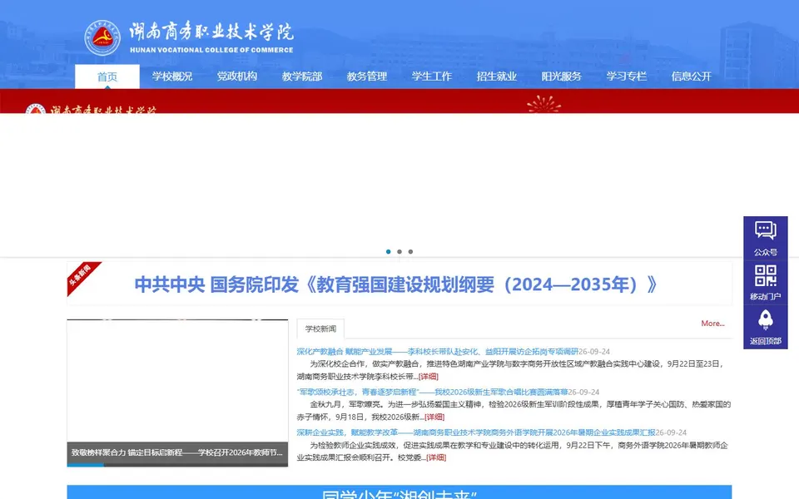Select the second carousel dot
The image size is (799, 499).
click(399, 251)
